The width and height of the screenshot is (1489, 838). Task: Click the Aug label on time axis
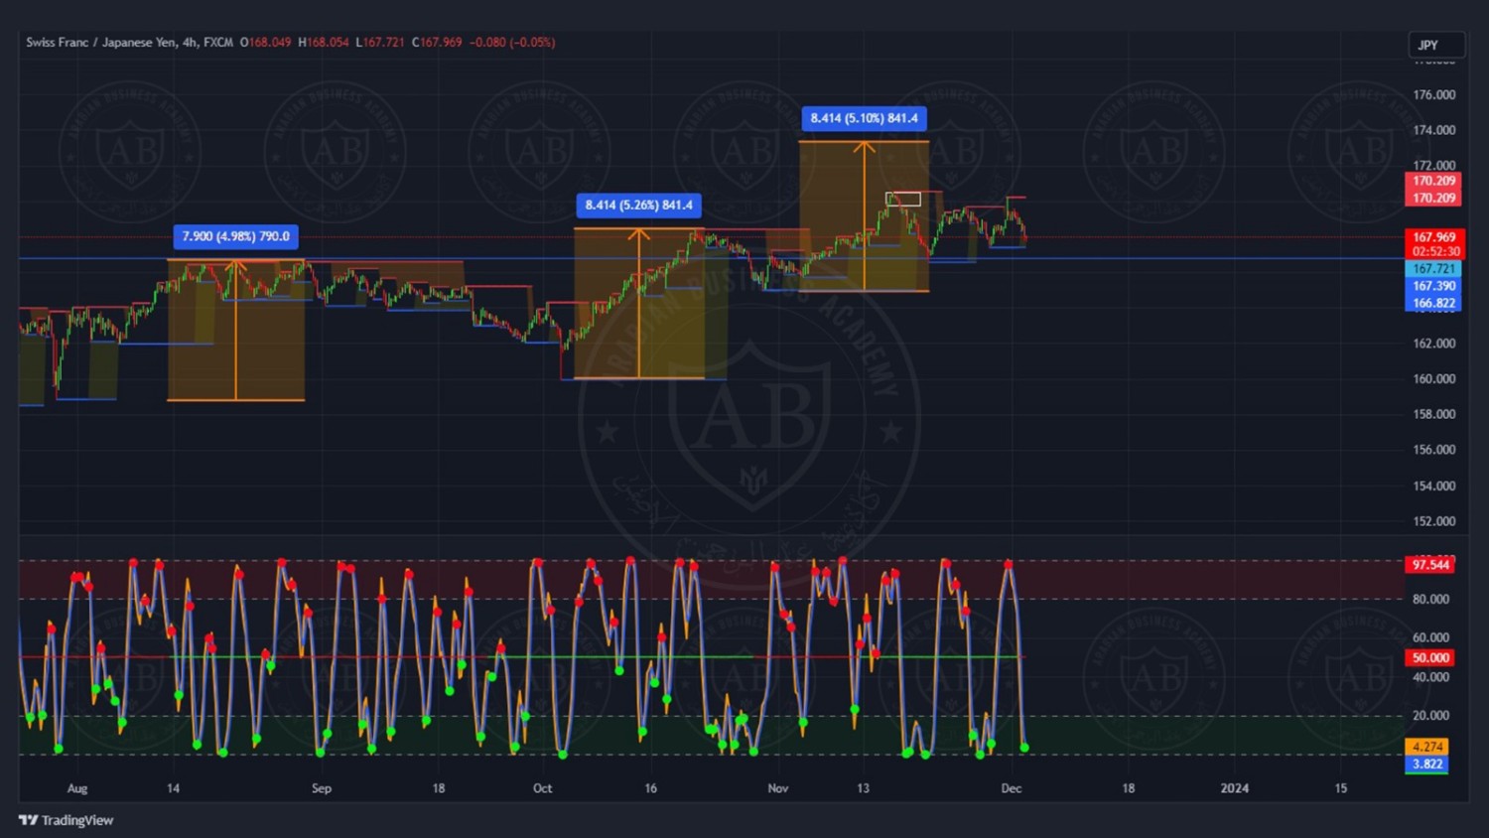77,788
